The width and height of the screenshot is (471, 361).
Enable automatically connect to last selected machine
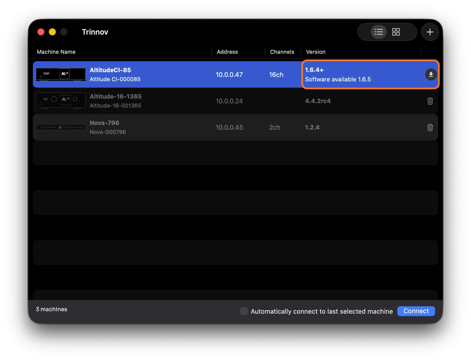pyautogui.click(x=244, y=311)
